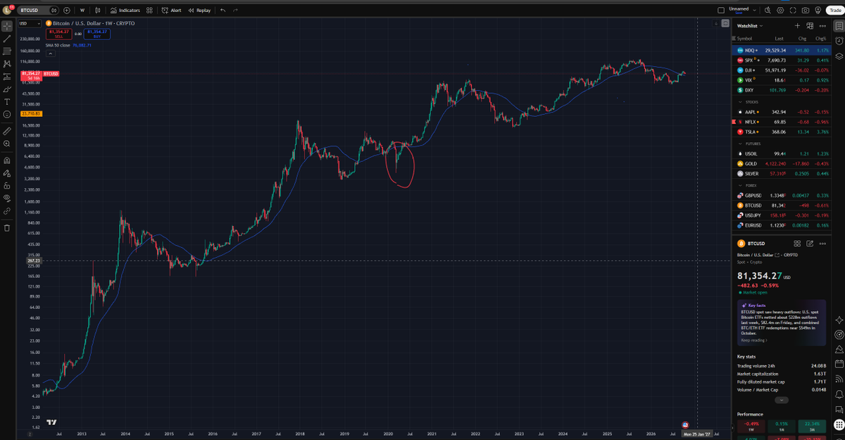Viewport: 845px width, 440px height.
Task: Click the layout setup square icon
Action: 720,11
